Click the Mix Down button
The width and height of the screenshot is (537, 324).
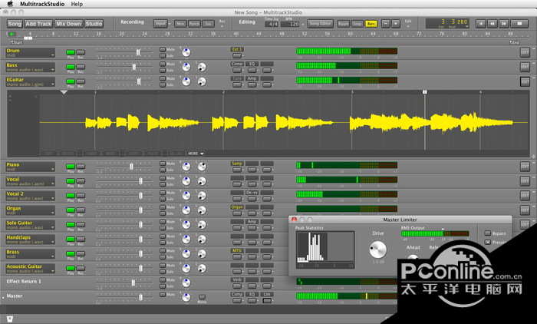pyautogui.click(x=68, y=24)
